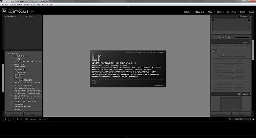Open the View menu
The height and width of the screenshot is (138, 256).
pos(38,4)
